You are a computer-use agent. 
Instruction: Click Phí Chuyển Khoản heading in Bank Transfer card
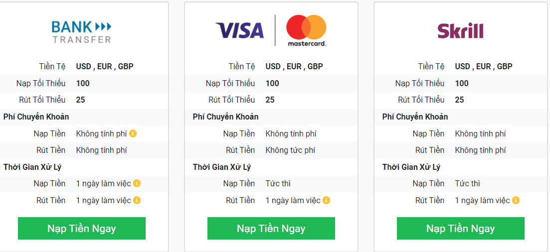coord(36,117)
